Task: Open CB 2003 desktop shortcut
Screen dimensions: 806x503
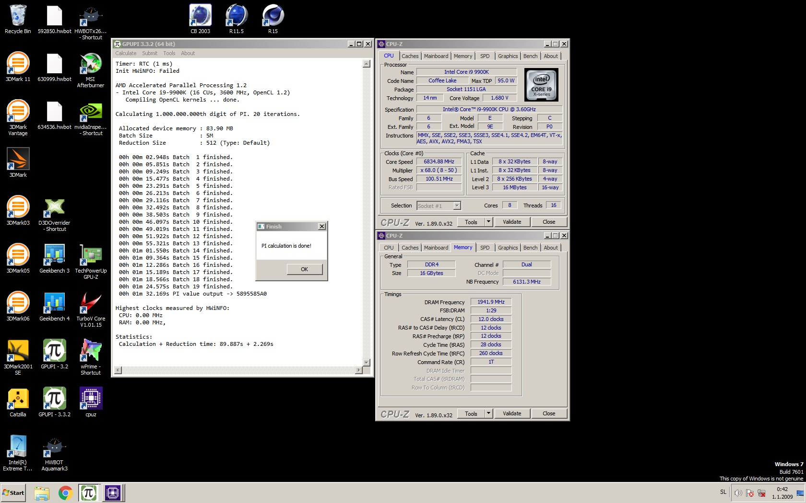Action: (x=201, y=19)
